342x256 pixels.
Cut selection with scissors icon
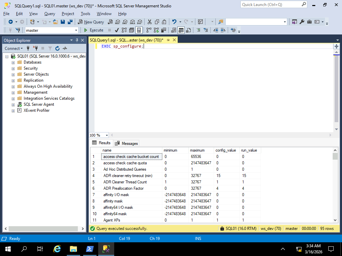pos(149,22)
